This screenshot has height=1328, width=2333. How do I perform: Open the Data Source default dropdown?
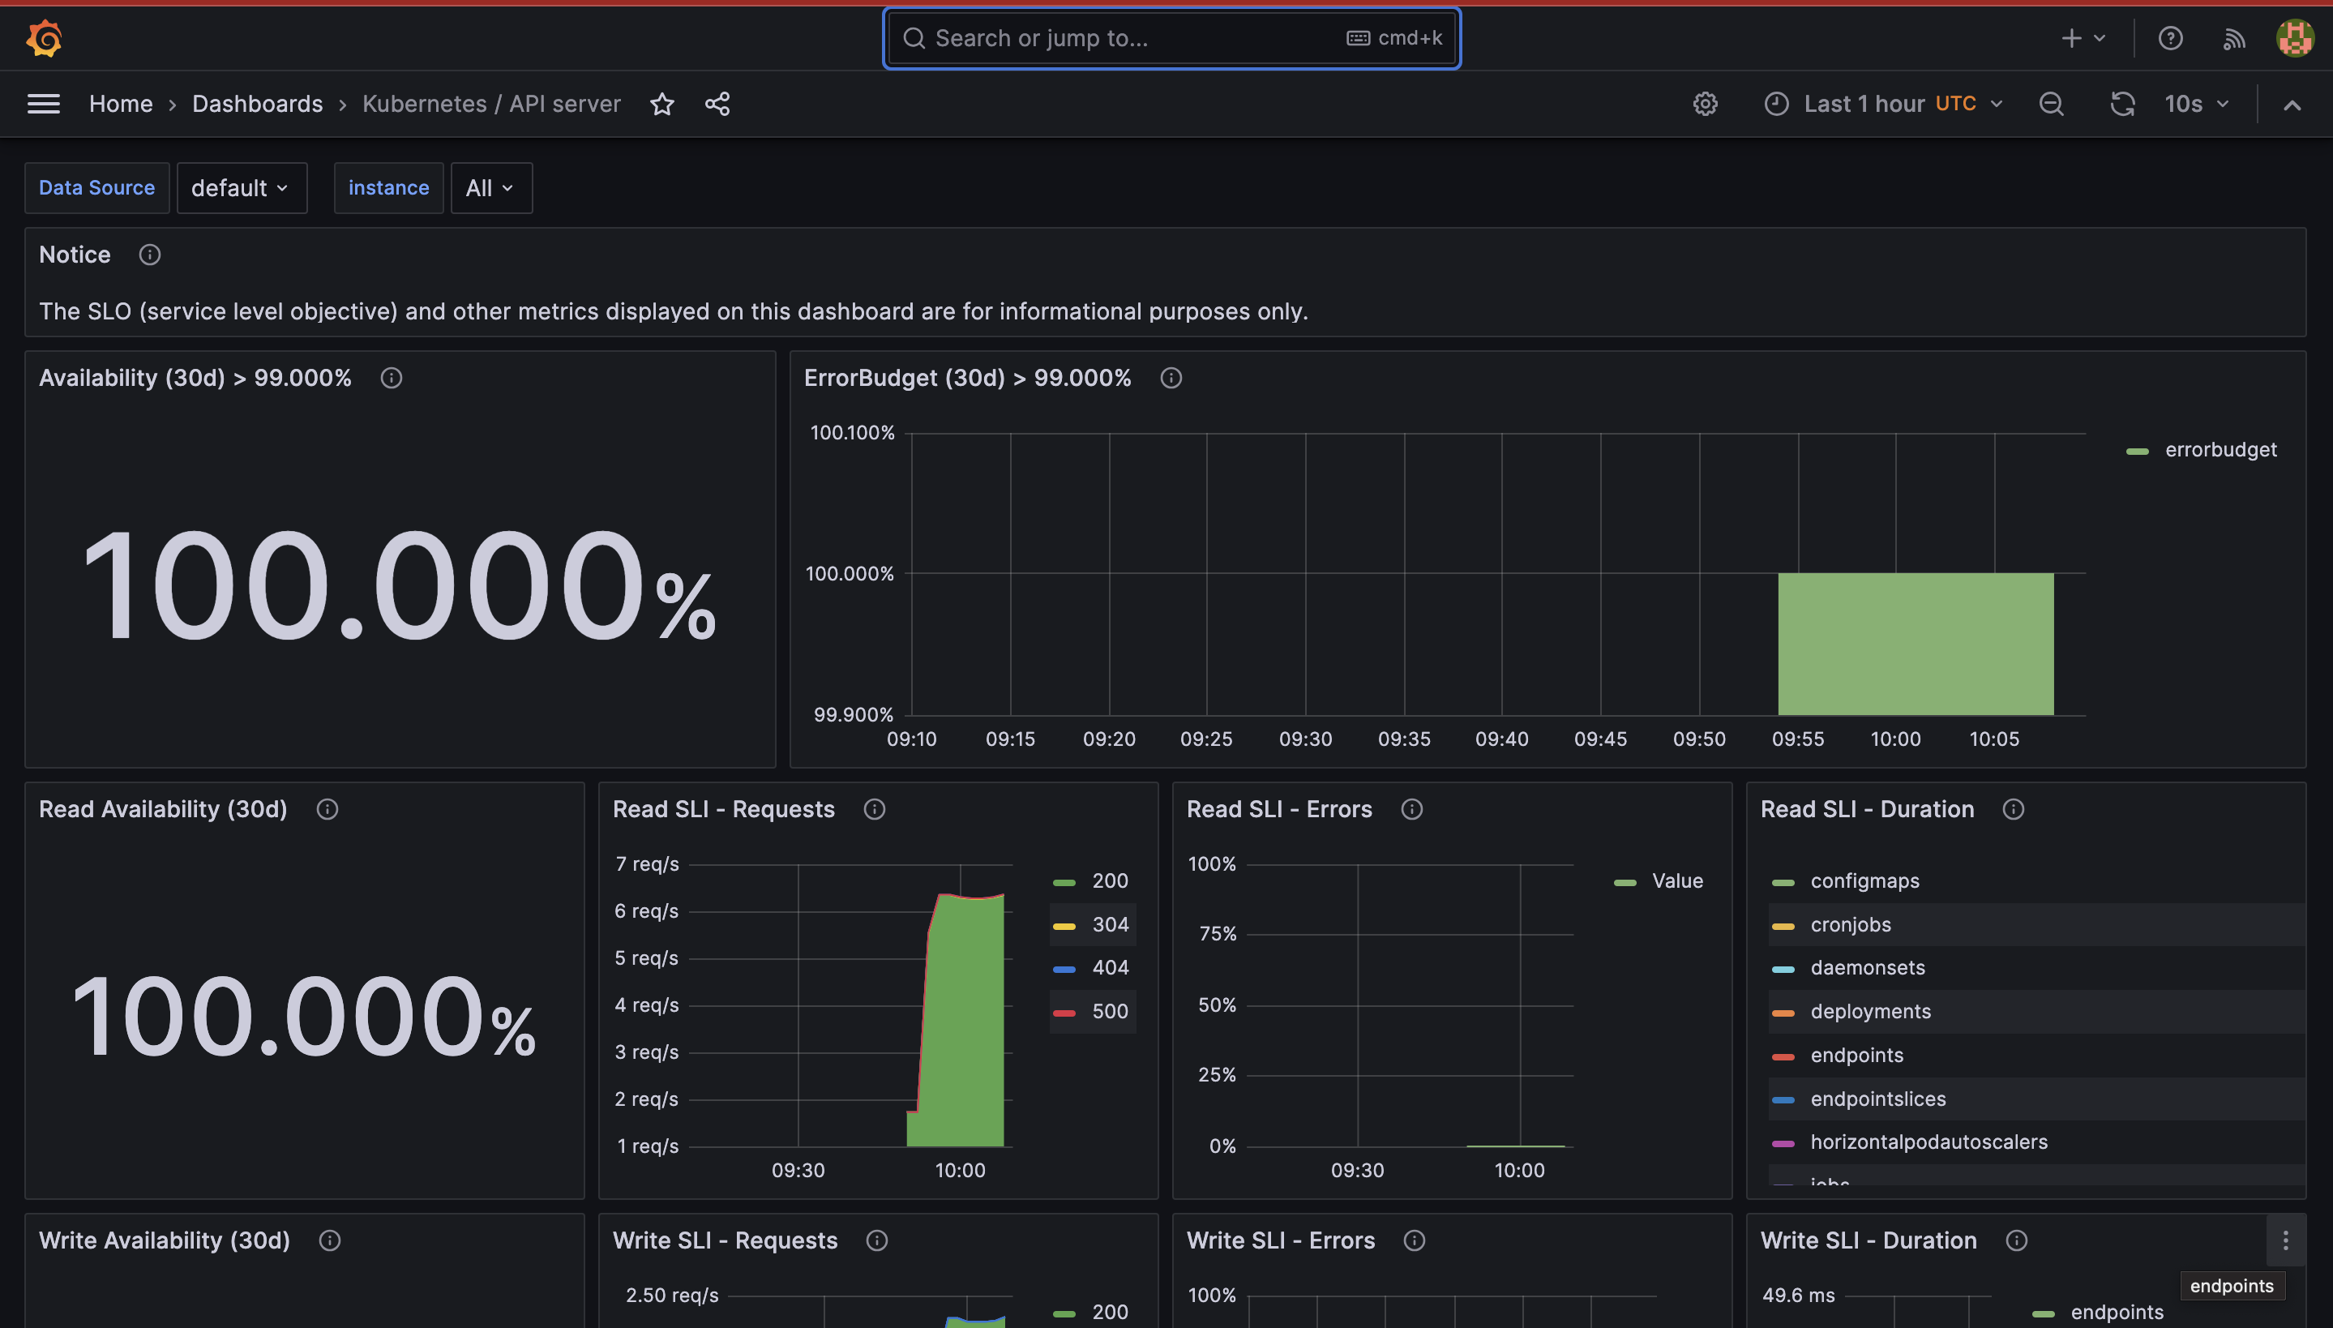[241, 188]
